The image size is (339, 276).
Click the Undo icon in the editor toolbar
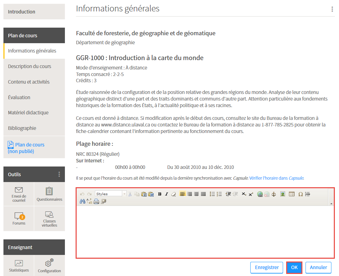pos(82,194)
